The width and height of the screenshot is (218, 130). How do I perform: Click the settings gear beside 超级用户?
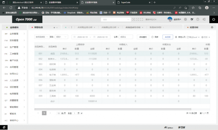point(185,20)
